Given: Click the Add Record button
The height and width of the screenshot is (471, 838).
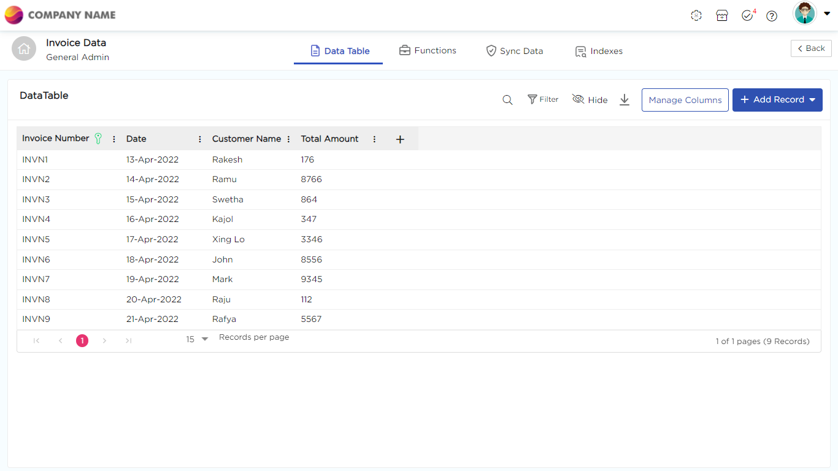Looking at the screenshot, I should pos(777,100).
